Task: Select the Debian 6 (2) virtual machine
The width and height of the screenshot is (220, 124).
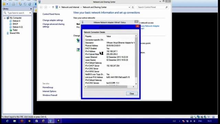Action: [x=18, y=27]
